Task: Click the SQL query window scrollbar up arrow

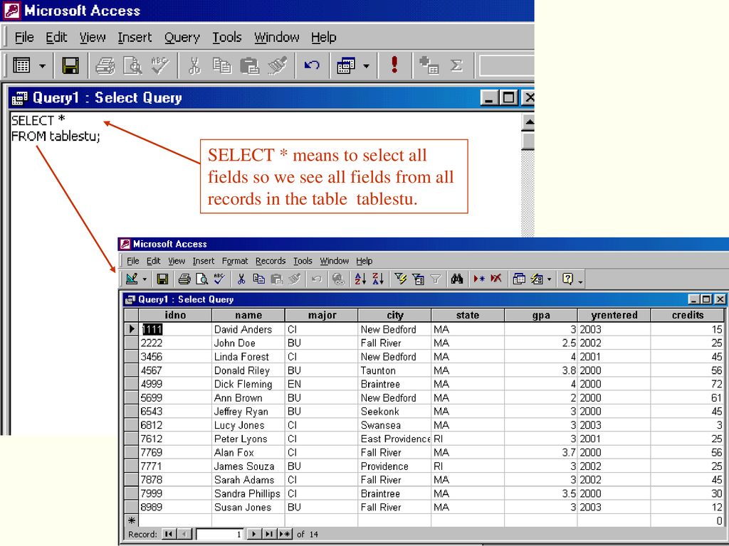Action: (528, 122)
